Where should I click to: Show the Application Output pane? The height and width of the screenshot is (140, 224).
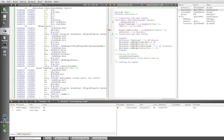[79, 138]
